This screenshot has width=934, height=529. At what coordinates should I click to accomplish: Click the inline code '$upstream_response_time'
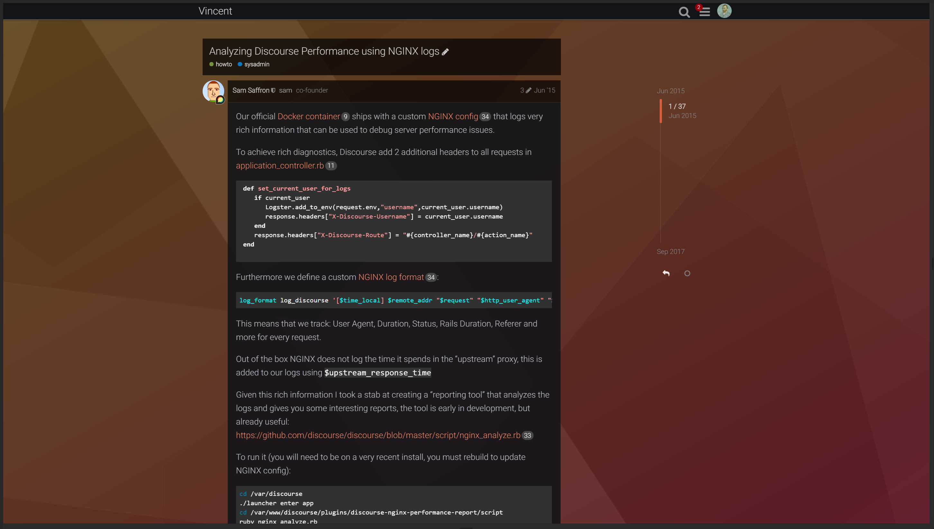tap(378, 373)
